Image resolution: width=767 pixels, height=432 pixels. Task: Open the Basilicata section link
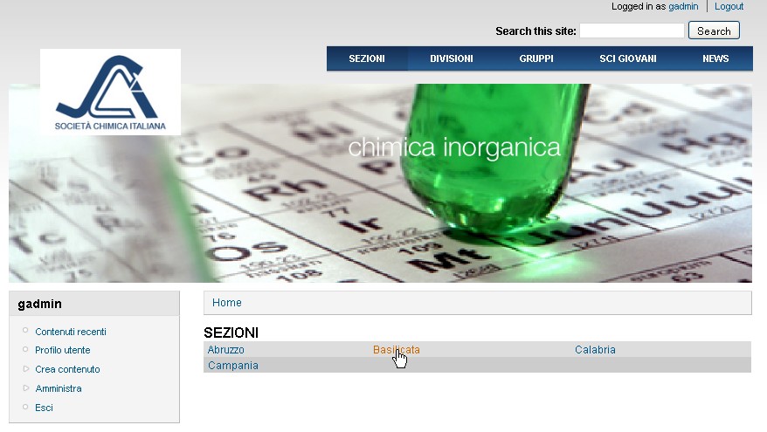[x=397, y=349]
